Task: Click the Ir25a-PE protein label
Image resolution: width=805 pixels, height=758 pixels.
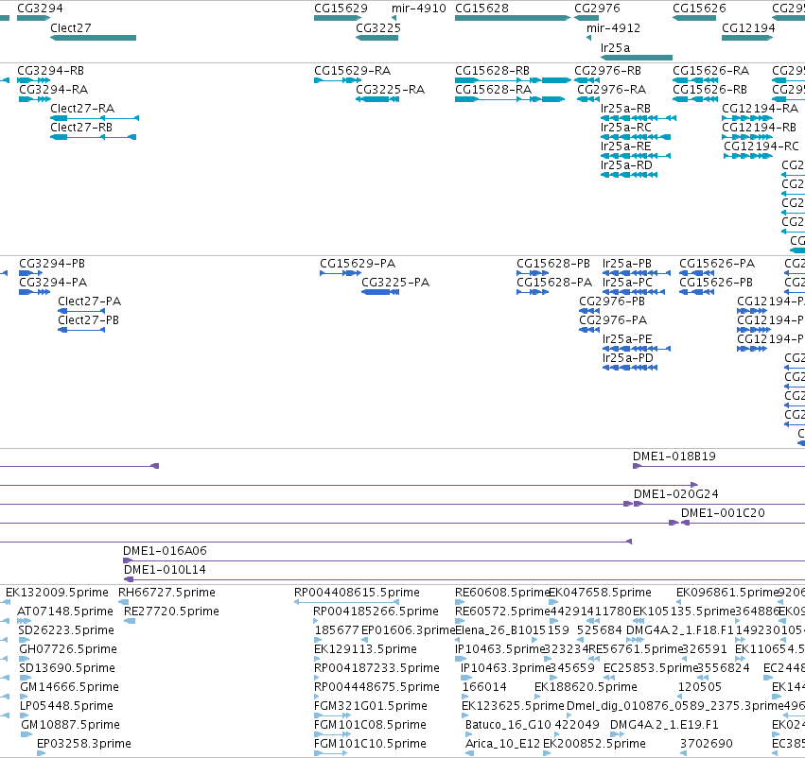Action: 627,339
